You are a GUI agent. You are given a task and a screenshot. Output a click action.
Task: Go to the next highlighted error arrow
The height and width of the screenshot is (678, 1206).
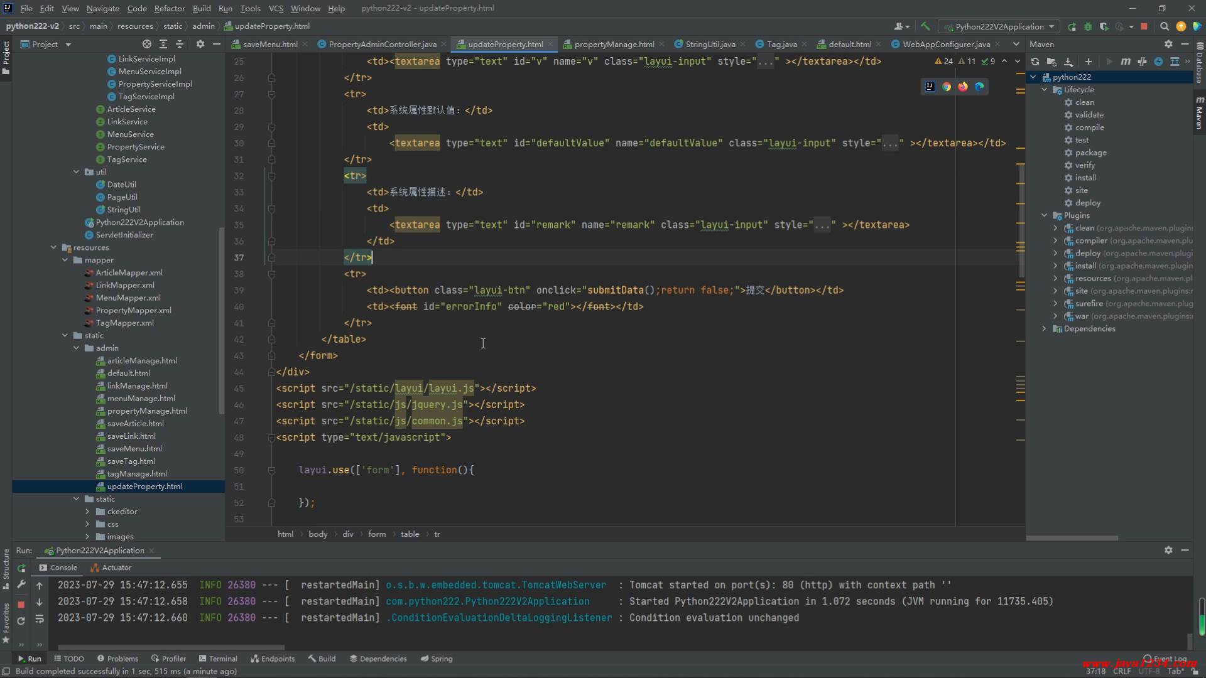coord(1018,62)
